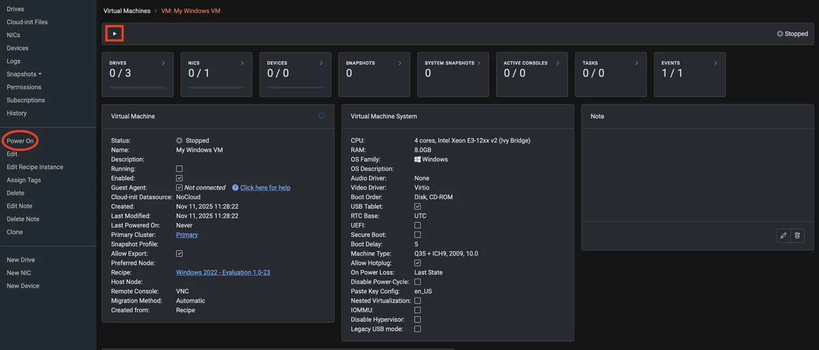
Task: Open the Events stat card arrow
Action: coord(715,63)
